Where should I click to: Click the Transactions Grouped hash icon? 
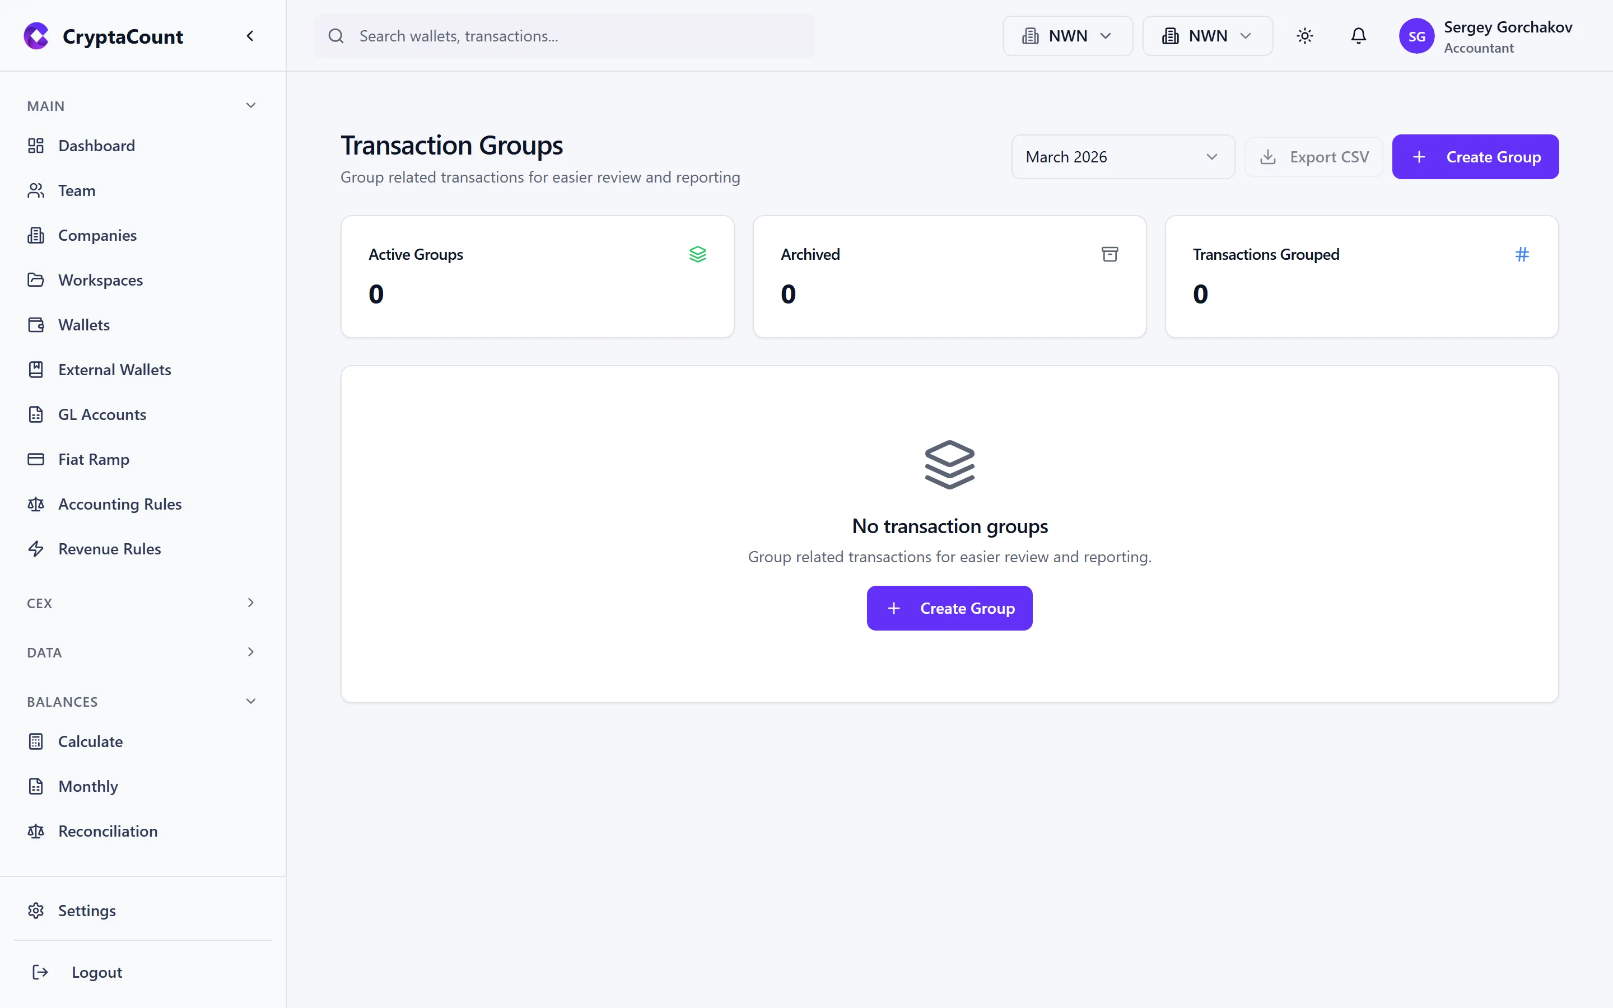[x=1522, y=254]
